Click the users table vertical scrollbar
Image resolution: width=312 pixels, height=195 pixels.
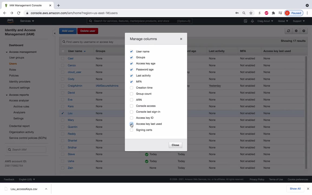click(x=306, y=112)
